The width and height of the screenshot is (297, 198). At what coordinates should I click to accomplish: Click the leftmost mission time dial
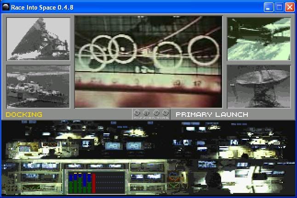tap(137, 113)
